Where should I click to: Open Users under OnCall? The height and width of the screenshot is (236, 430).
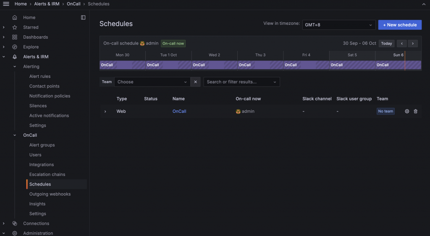coord(35,155)
